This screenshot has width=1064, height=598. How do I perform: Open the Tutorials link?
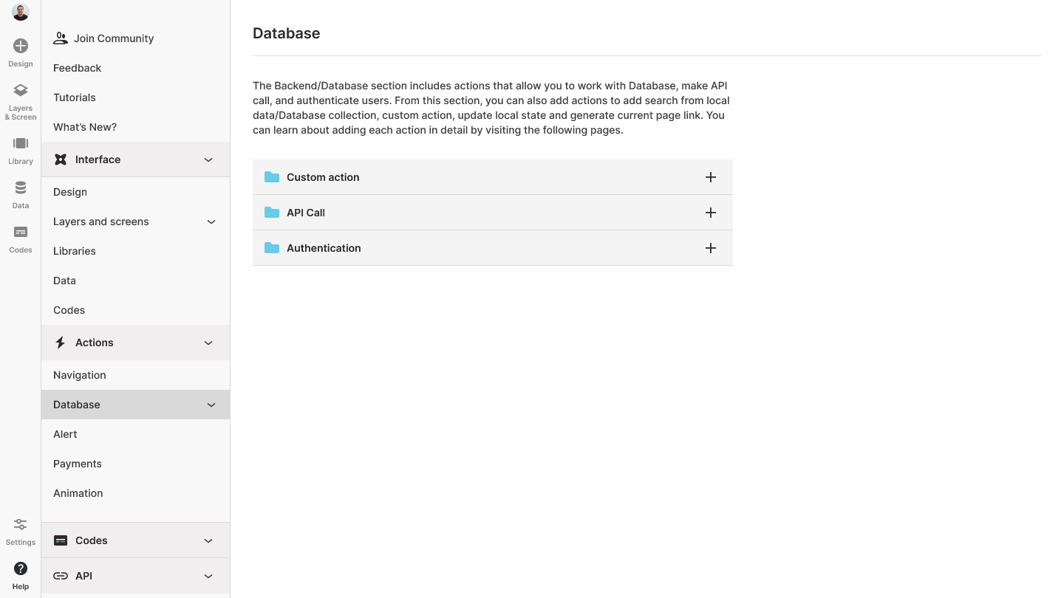click(75, 97)
